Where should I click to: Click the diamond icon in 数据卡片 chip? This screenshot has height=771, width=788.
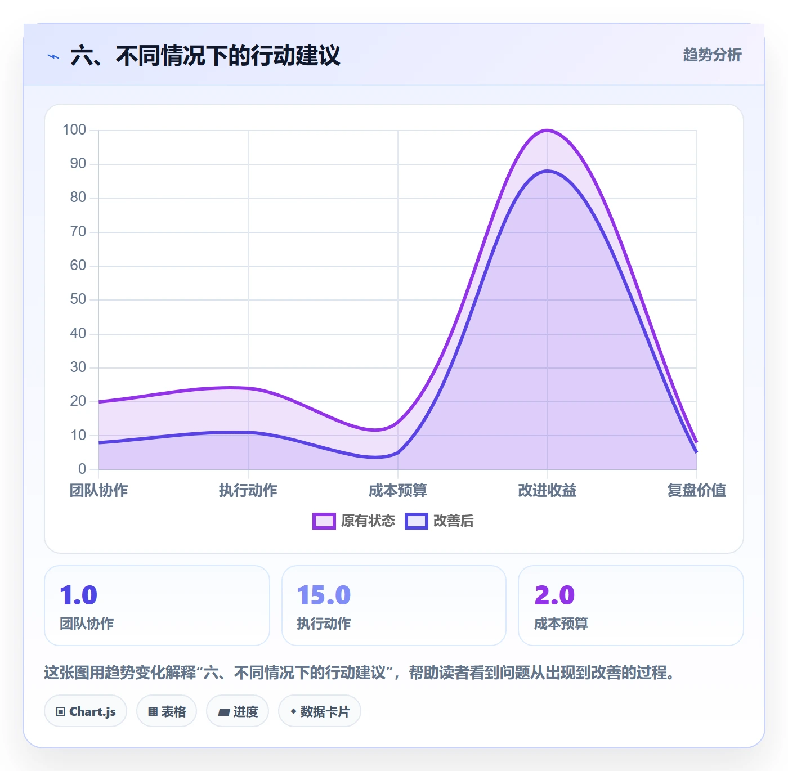[x=293, y=711]
